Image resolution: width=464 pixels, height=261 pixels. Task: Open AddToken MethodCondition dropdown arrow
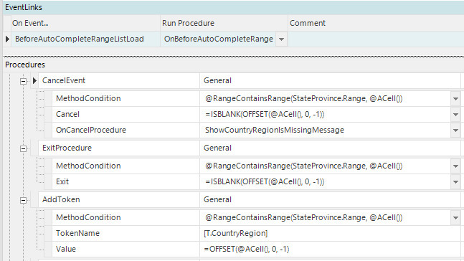[x=455, y=218]
